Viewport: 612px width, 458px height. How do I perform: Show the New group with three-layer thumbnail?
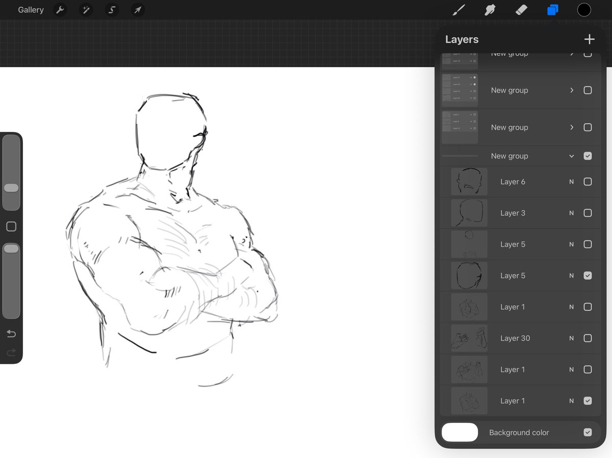coord(588,127)
